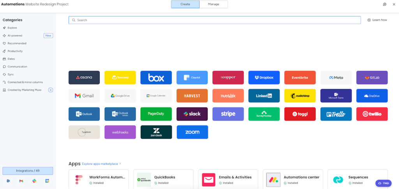This screenshot has height=189, width=399.
Task: Open the WorkForms Automations app card
Action: click(99, 179)
